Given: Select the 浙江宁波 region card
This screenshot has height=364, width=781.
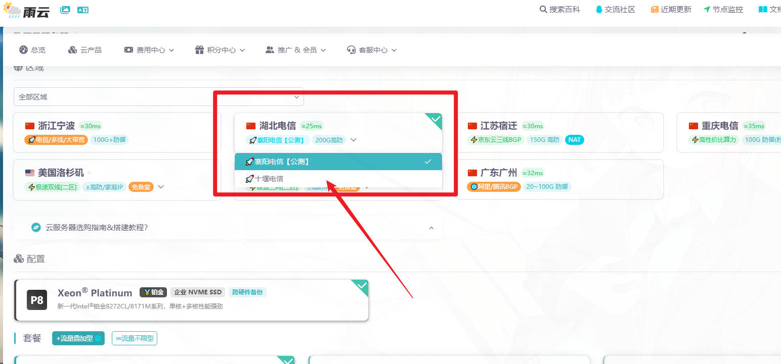Looking at the screenshot, I should 116,132.
